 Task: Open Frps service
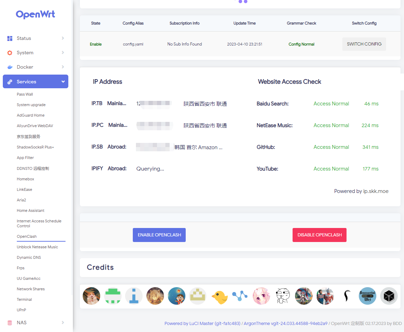click(x=21, y=268)
